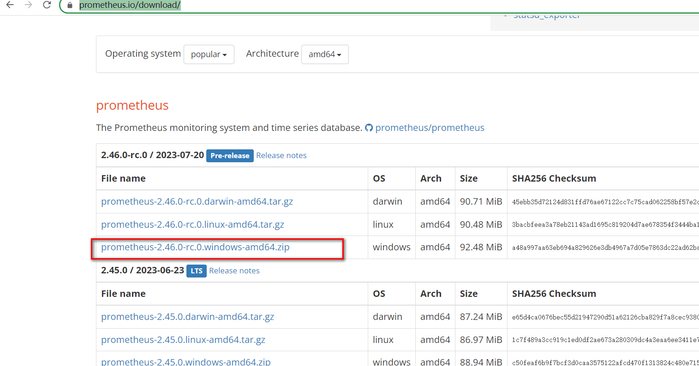Click 'SHA256 Checksum' header in 2.46.0-rc.0 table
This screenshot has width=699, height=366.
tap(554, 178)
